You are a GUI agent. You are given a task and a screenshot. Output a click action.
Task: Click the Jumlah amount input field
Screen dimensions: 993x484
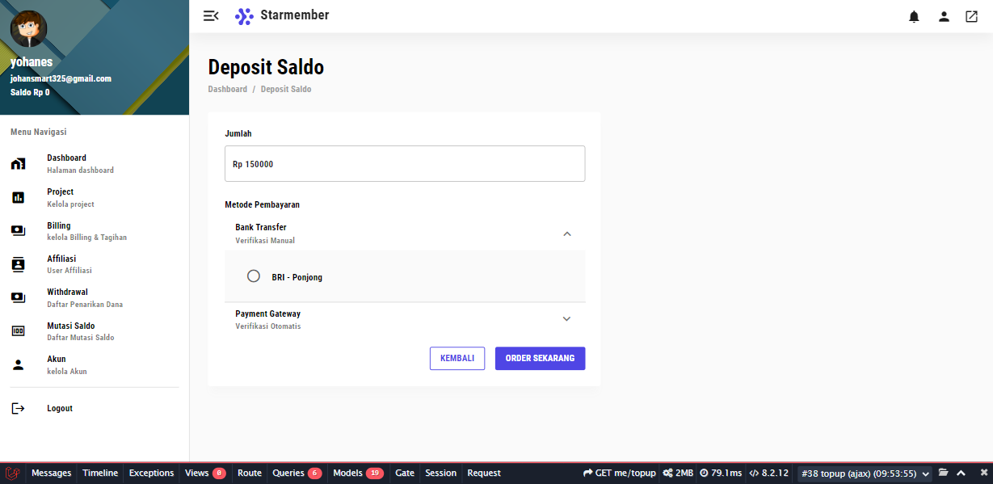pyautogui.click(x=405, y=164)
